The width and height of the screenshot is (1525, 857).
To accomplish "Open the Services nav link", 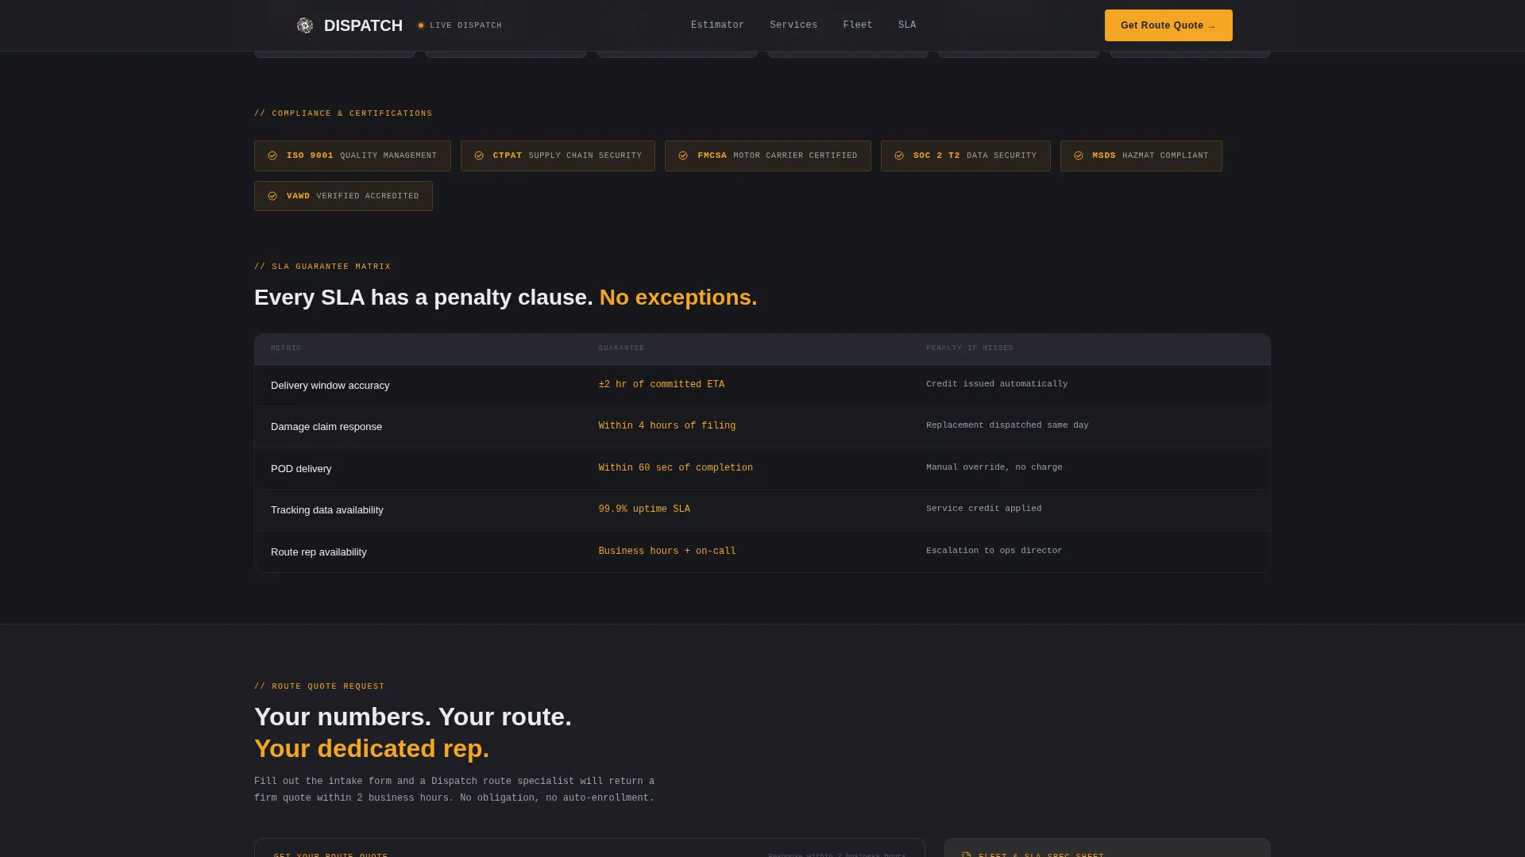I will (x=793, y=25).
